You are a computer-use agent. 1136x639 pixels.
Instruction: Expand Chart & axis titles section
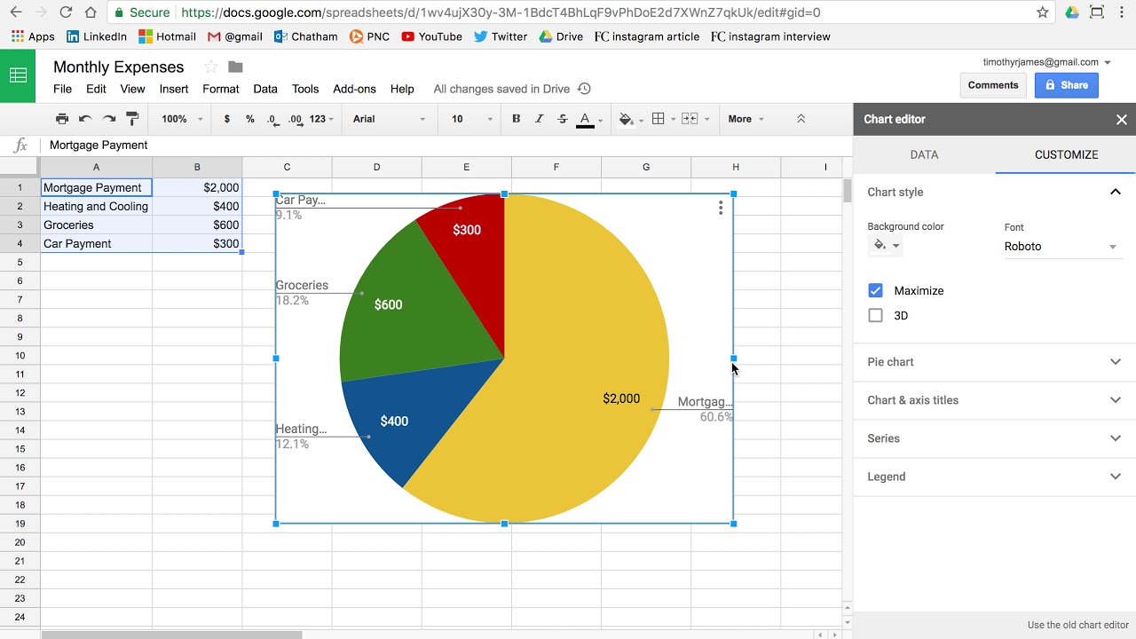click(994, 400)
